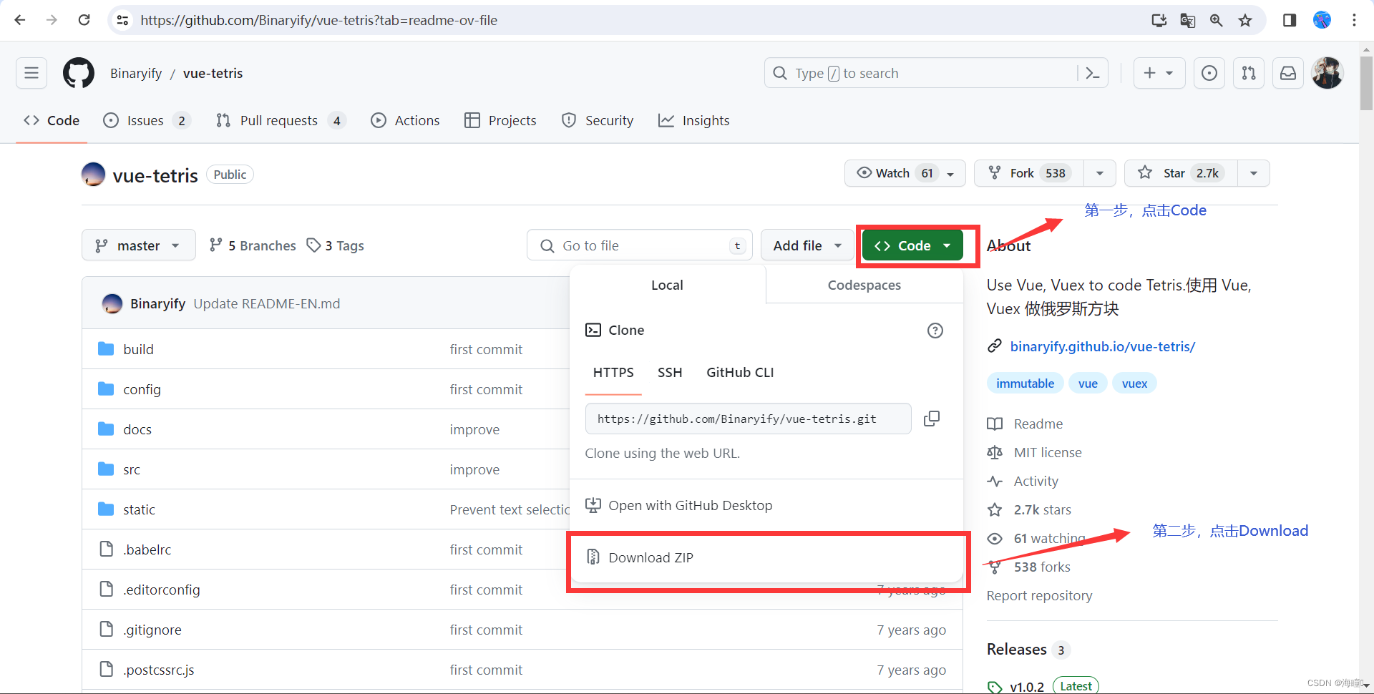The height and width of the screenshot is (694, 1374).
Task: Open the Watch notifications dropdown
Action: 905,173
